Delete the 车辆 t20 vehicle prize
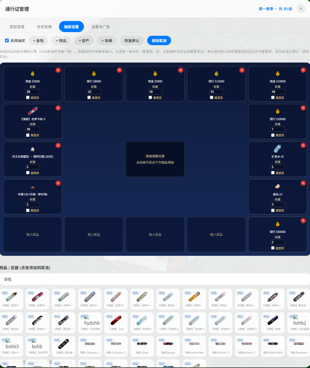This screenshot has width=310, height=368. [x=58, y=183]
